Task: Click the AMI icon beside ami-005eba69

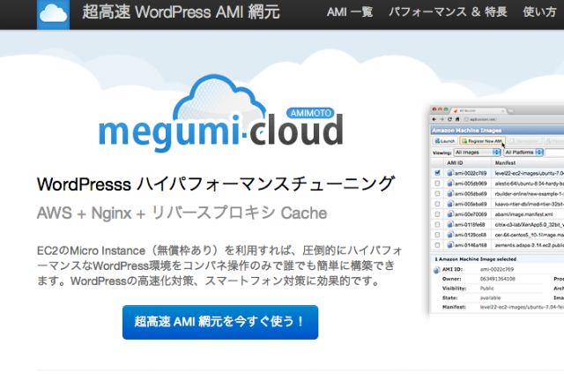Action: (x=449, y=204)
